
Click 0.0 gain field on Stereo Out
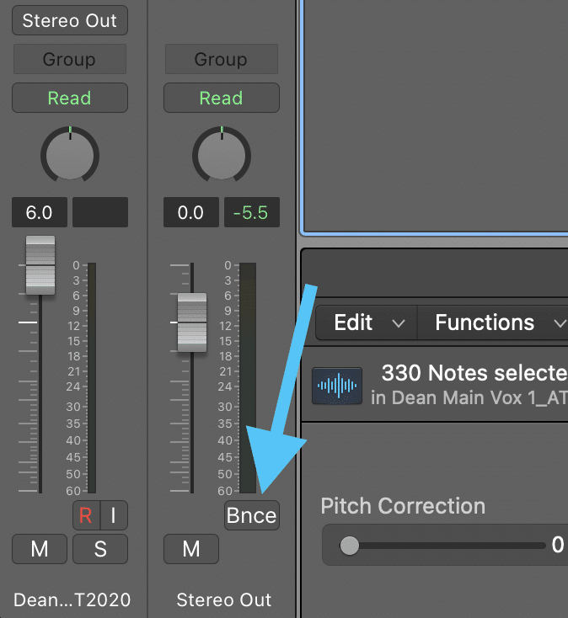pos(191,212)
